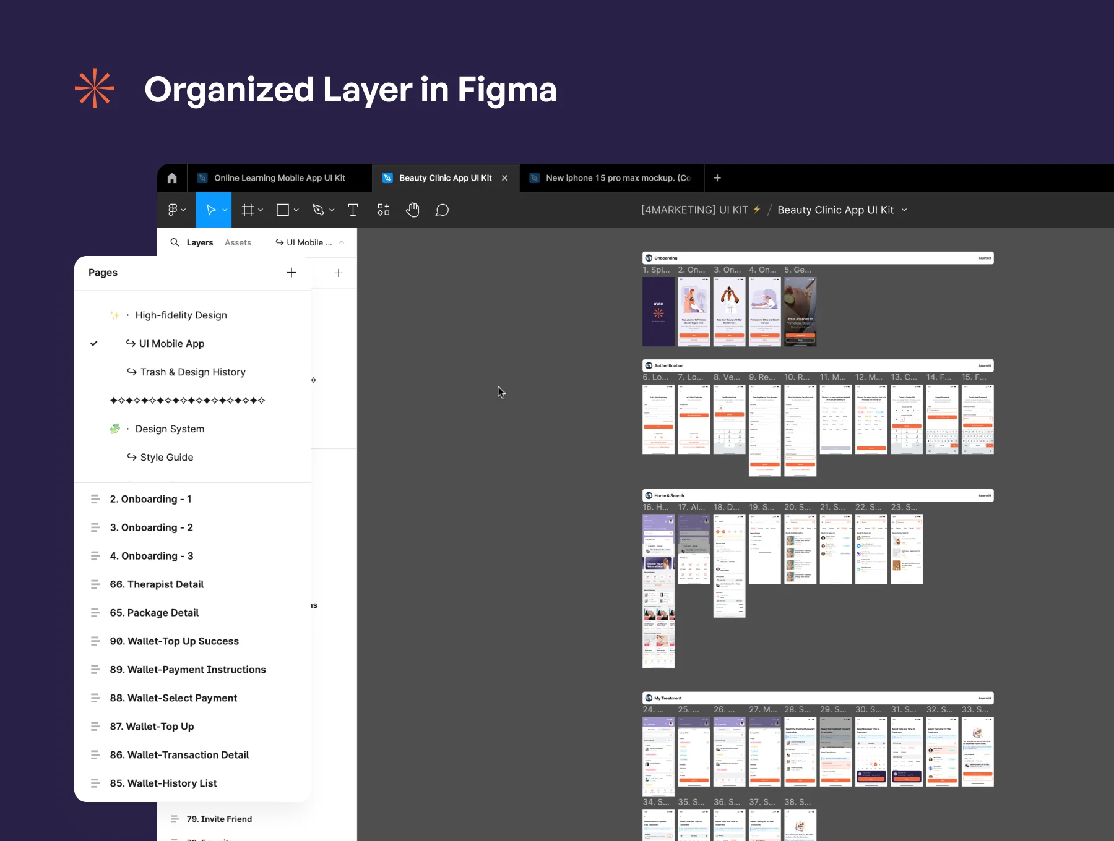Open Trash & Design History page
1114x841 pixels.
pos(186,372)
